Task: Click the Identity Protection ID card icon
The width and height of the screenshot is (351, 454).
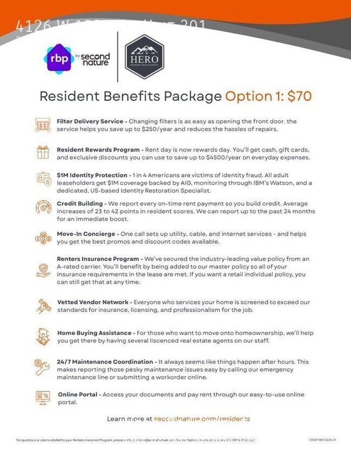Action: click(x=44, y=179)
